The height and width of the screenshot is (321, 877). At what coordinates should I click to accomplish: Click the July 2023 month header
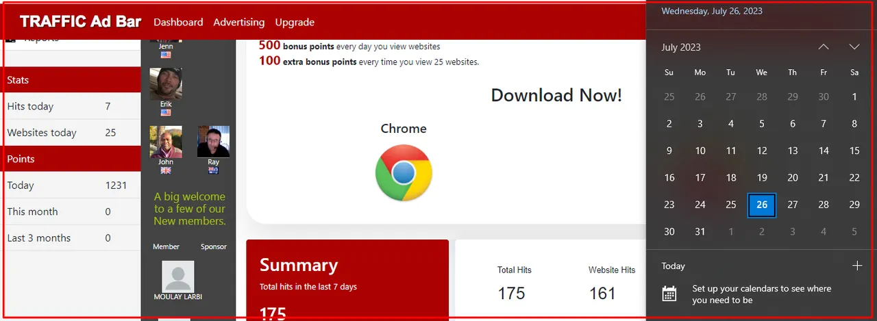click(681, 47)
